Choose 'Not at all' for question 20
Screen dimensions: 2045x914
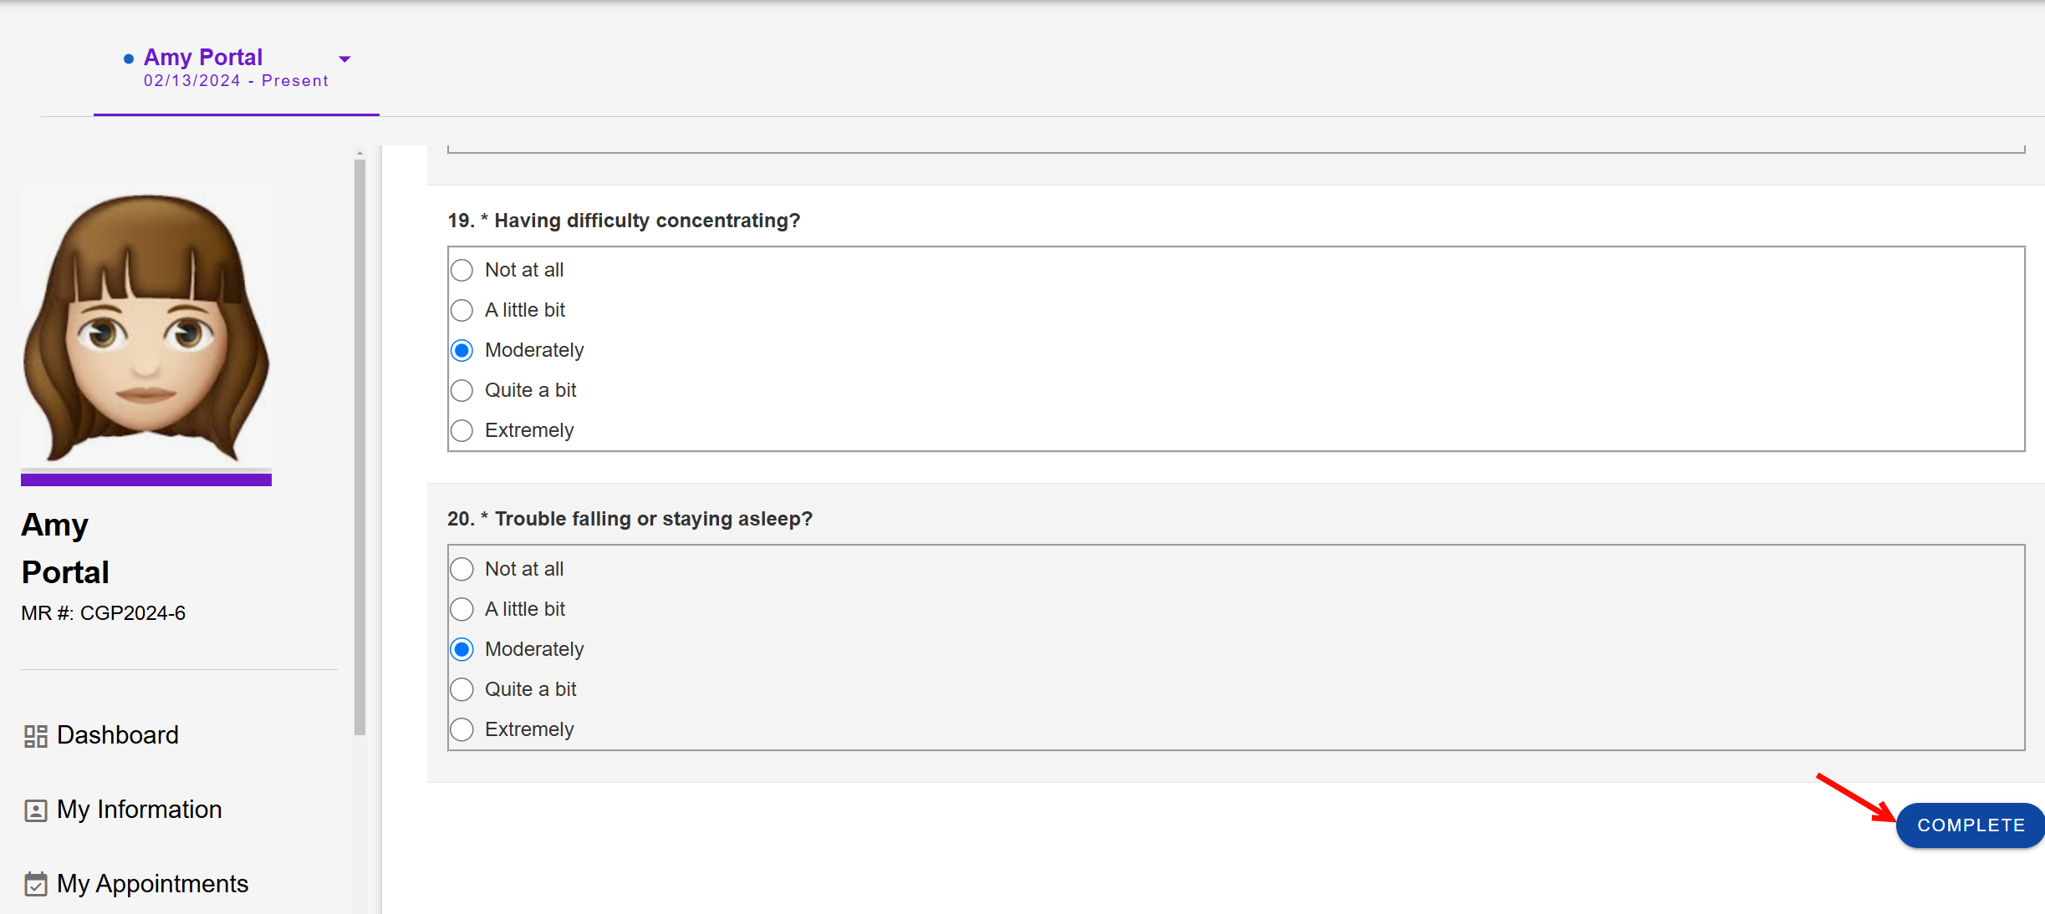462,570
